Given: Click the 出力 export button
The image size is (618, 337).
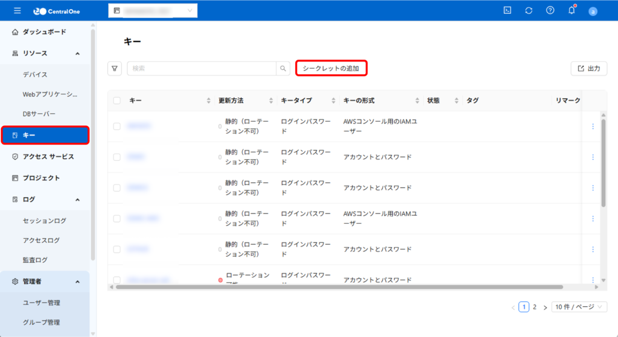Looking at the screenshot, I should click(588, 69).
